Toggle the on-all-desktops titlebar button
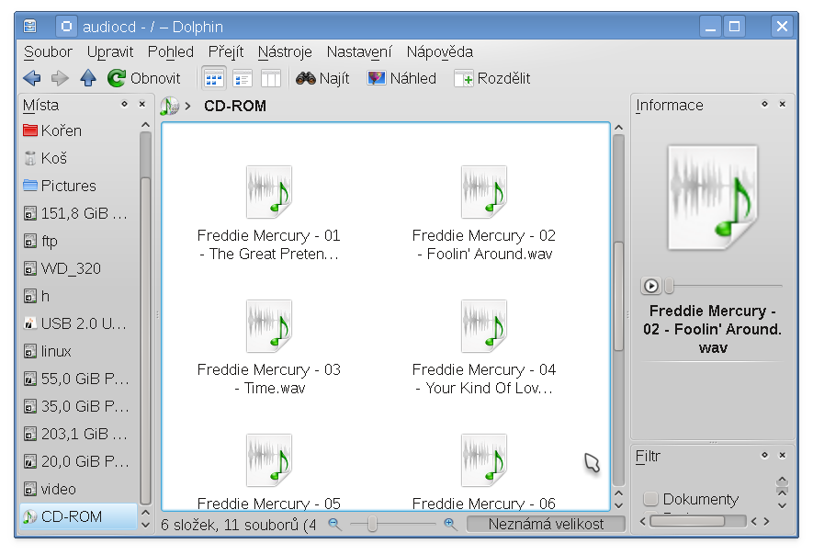 click(x=66, y=26)
